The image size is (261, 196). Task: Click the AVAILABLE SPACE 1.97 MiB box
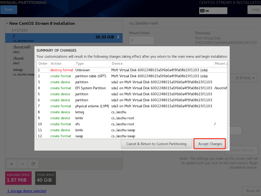(18, 178)
